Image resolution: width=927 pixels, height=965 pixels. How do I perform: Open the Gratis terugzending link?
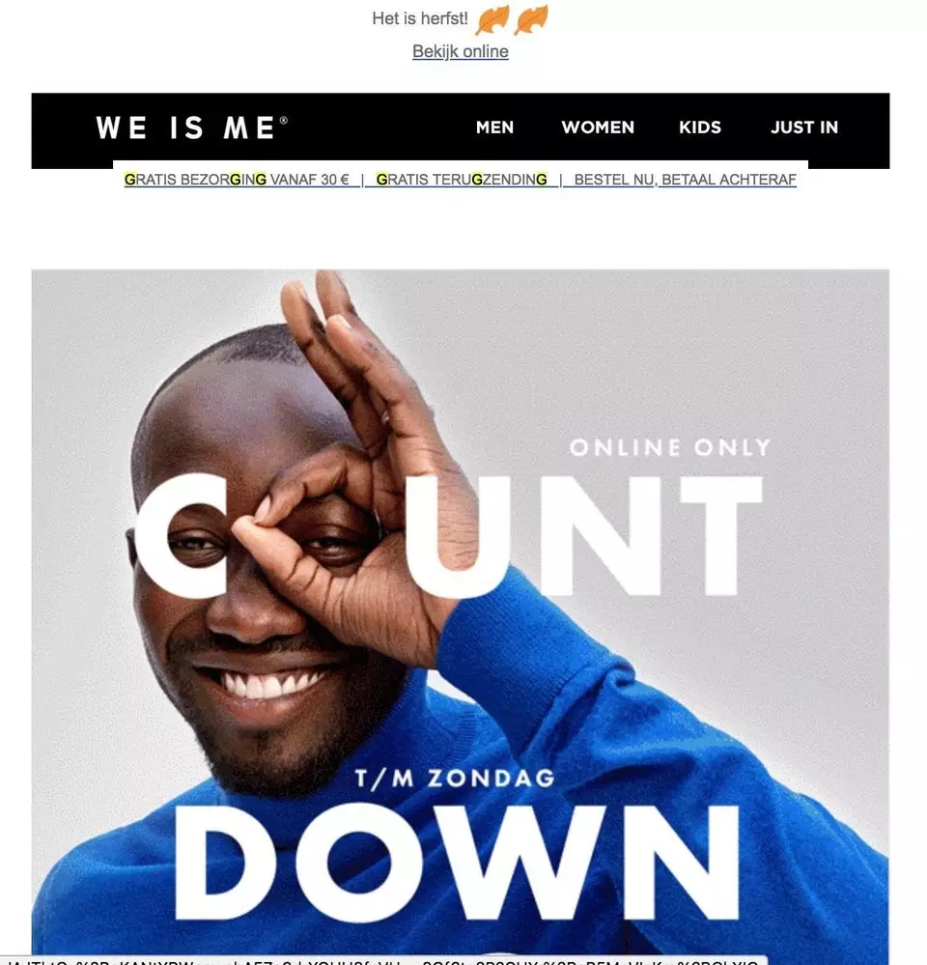(462, 179)
